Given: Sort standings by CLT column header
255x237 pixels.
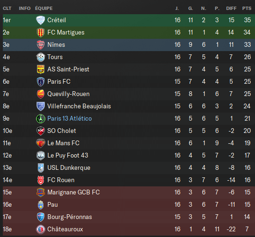Looking at the screenshot, I should [7, 9].
